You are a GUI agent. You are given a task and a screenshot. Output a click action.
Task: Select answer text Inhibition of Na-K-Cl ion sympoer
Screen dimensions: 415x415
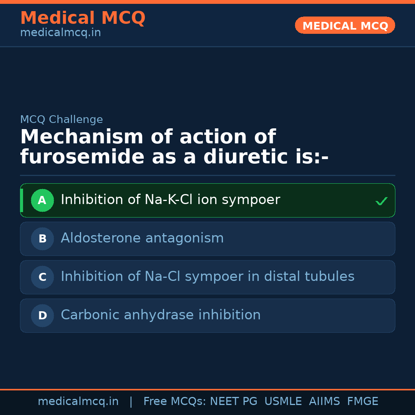[170, 200]
